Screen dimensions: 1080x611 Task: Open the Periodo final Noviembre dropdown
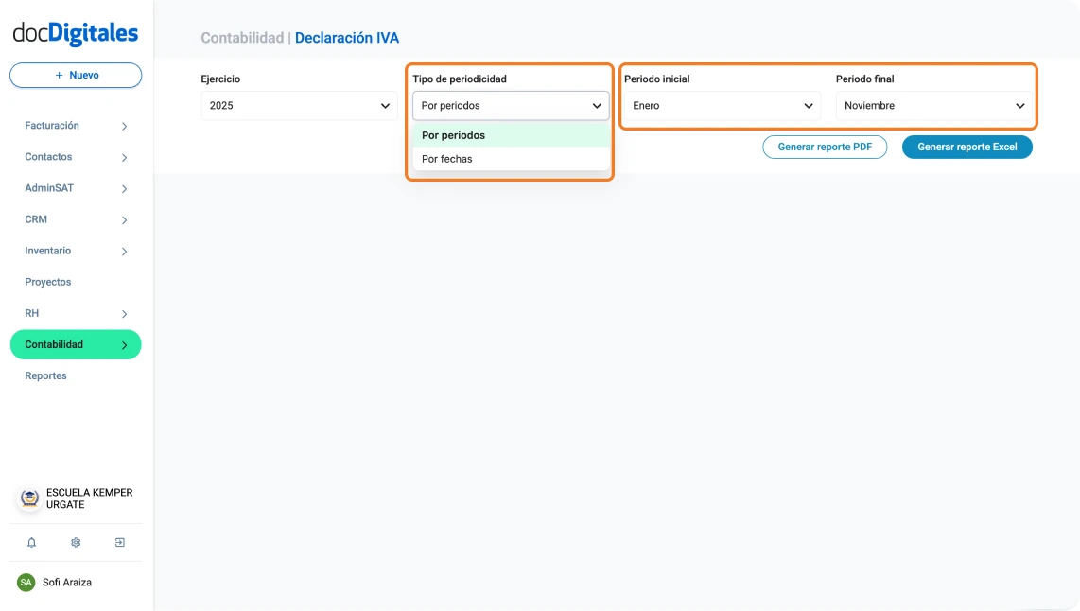point(934,106)
